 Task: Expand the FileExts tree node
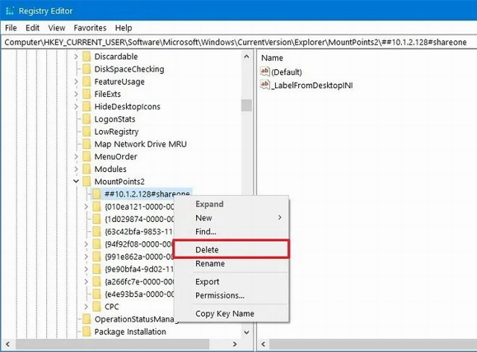point(76,95)
